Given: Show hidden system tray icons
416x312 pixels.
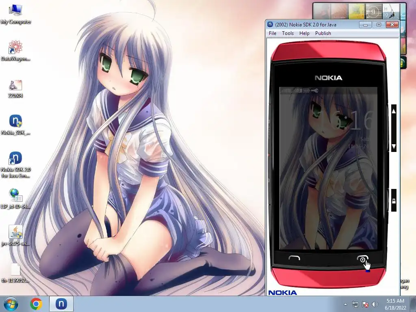Looking at the screenshot, I should [345, 304].
